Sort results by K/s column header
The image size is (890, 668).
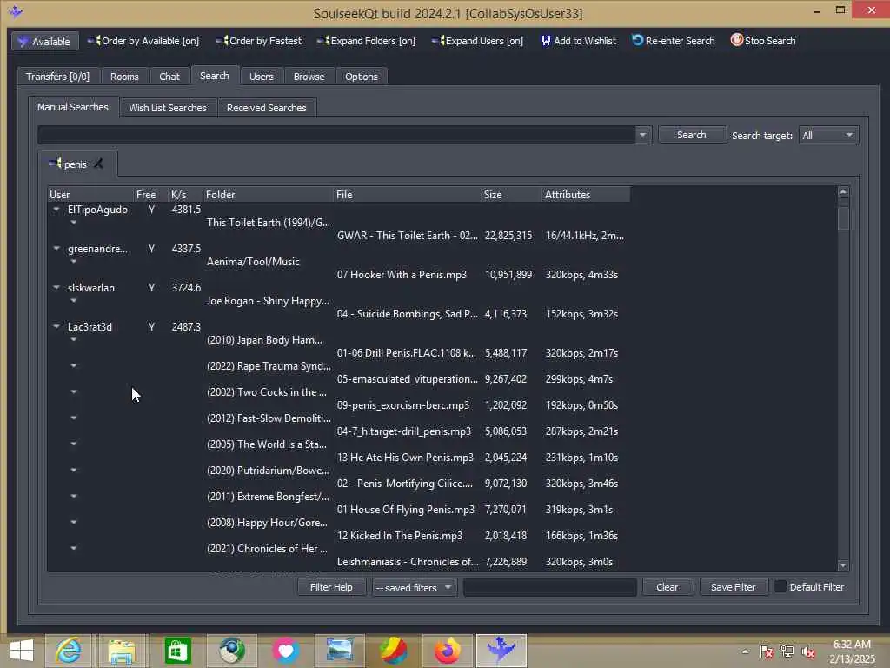[x=185, y=194]
